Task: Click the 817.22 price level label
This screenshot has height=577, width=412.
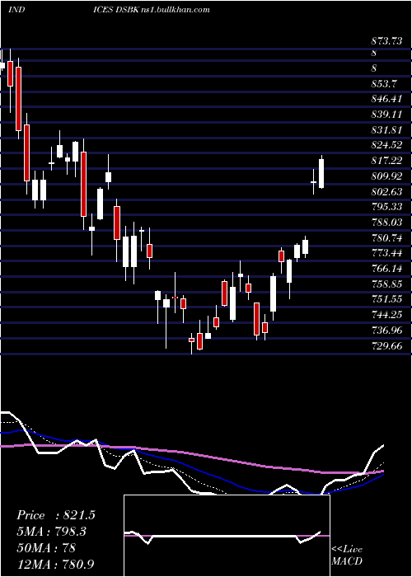Action: coord(386,161)
